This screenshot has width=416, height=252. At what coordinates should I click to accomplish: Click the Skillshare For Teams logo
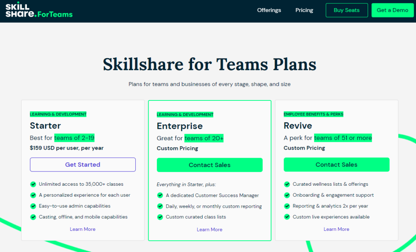click(x=39, y=10)
